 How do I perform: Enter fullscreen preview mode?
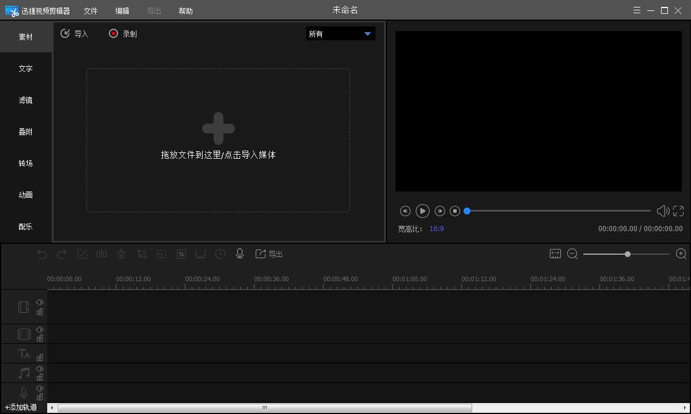tap(678, 211)
